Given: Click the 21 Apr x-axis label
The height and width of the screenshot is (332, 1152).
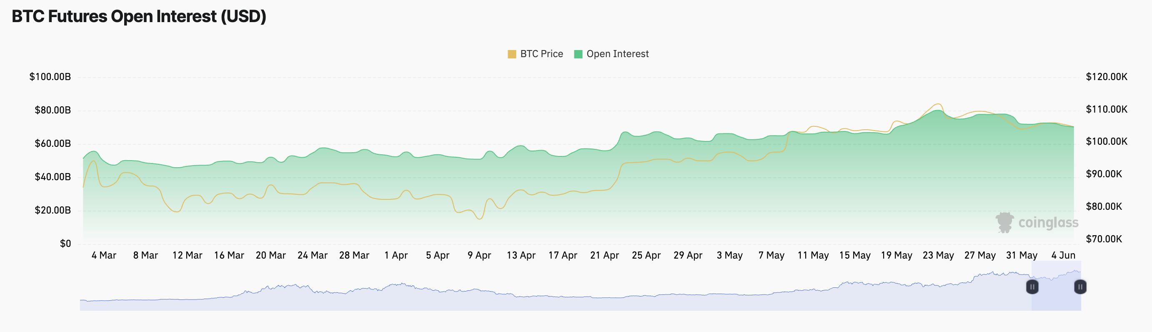Looking at the screenshot, I should click(604, 256).
